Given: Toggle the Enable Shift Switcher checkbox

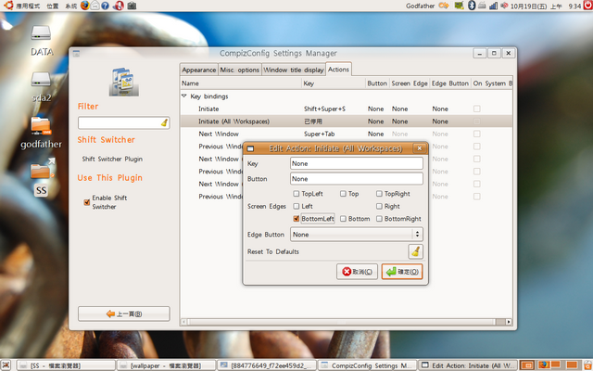Looking at the screenshot, I should 86,202.
